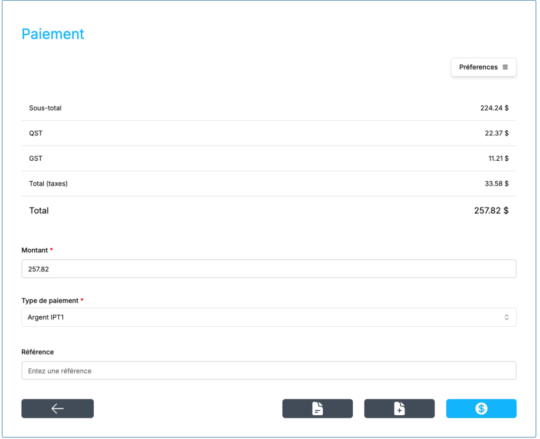The width and height of the screenshot is (540, 439).
Task: Select the QST tax row label
Action: point(36,133)
